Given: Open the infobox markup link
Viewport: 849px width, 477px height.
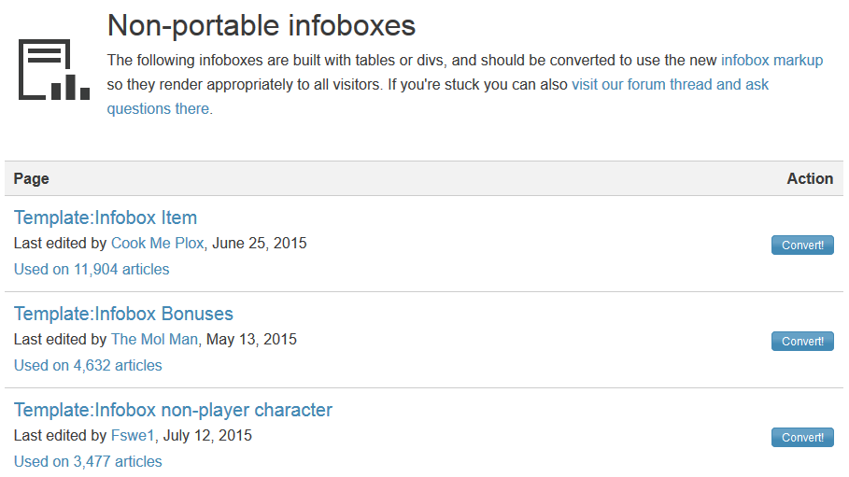Looking at the screenshot, I should [x=771, y=61].
